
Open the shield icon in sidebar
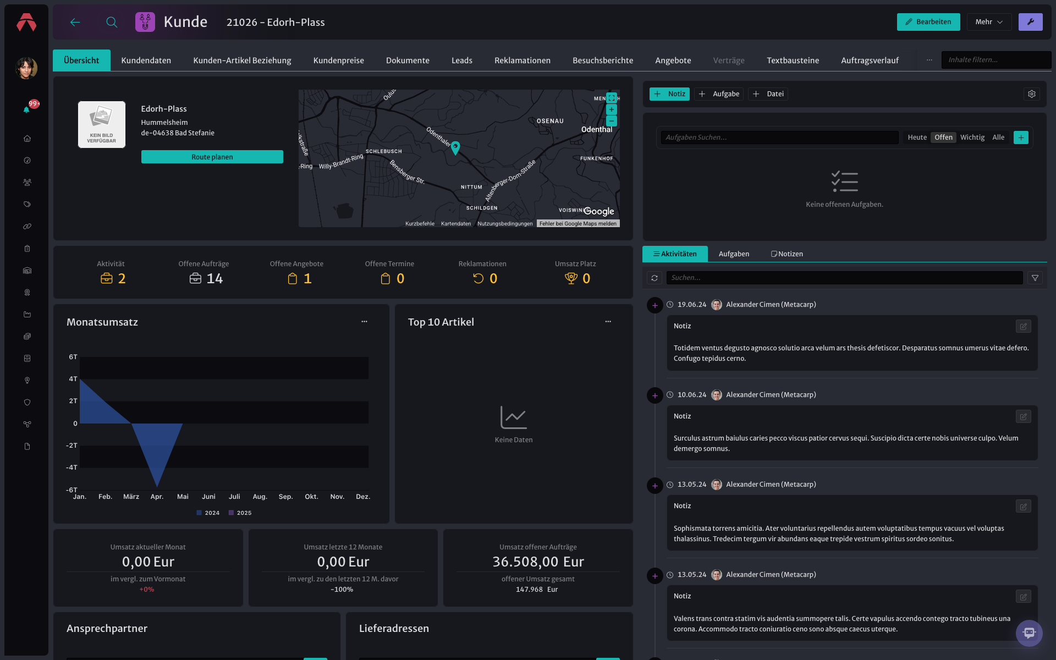click(27, 403)
